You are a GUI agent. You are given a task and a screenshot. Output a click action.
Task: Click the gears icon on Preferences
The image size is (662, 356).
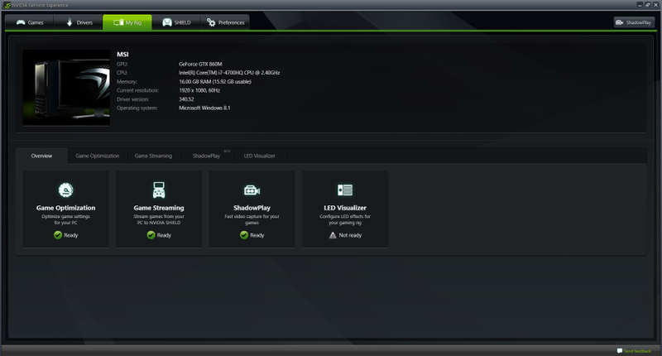pos(211,22)
